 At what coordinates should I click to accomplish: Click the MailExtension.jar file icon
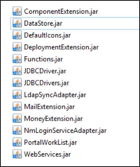[x=17, y=106]
